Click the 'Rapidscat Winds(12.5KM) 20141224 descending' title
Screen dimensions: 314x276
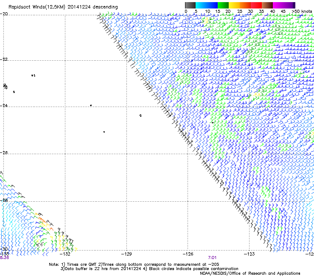63,7
